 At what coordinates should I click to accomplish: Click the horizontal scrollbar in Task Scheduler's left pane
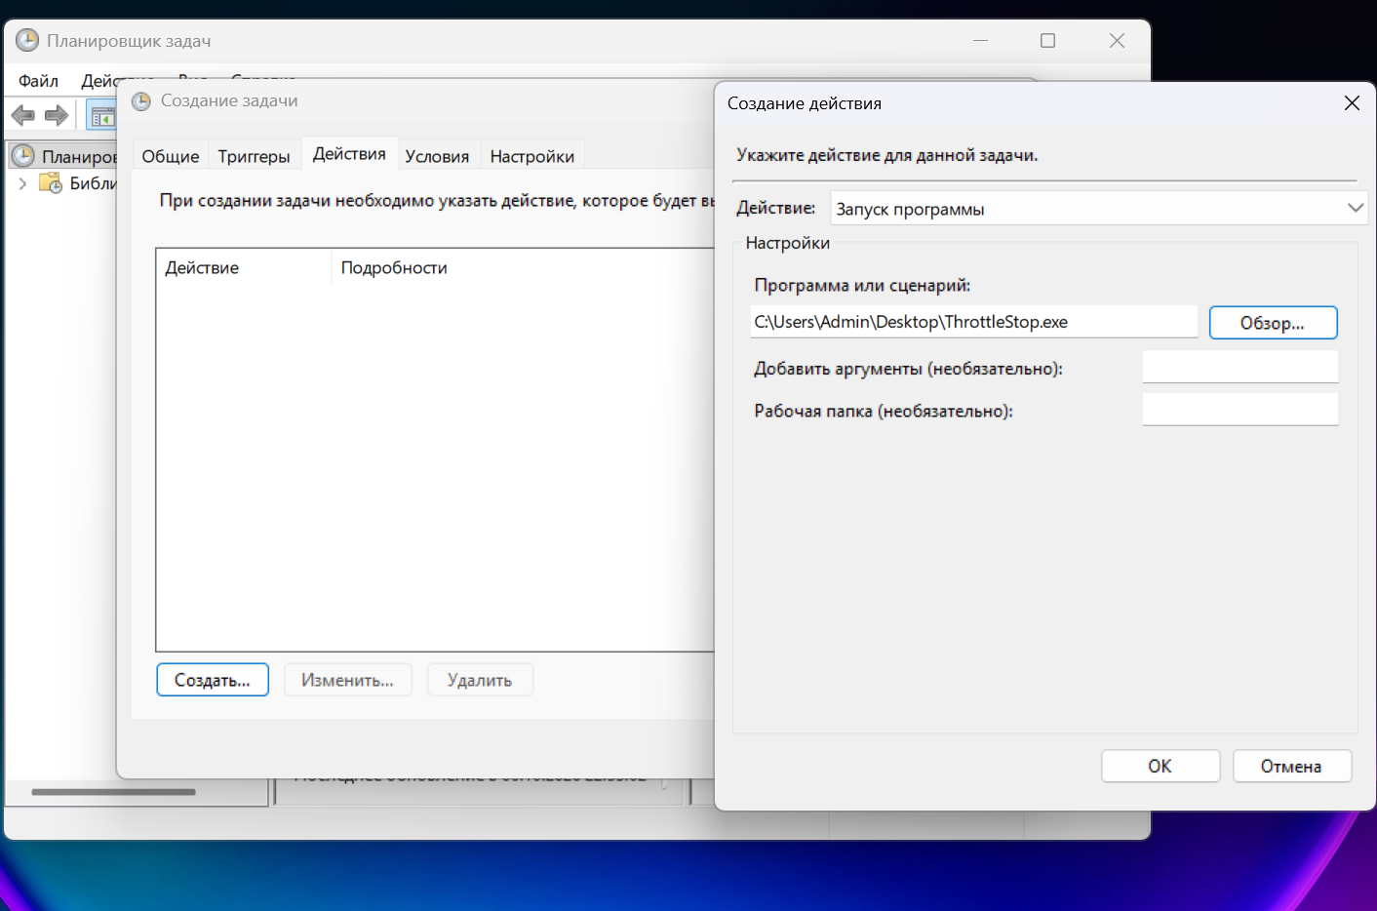pyautogui.click(x=113, y=792)
